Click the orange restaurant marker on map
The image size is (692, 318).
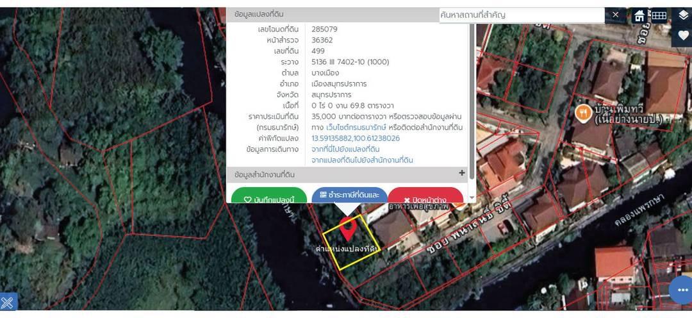583,113
